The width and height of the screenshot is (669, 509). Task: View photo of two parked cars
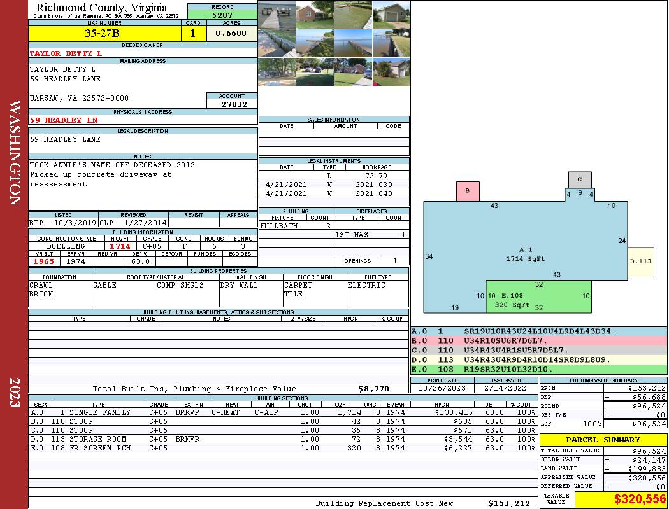point(314,71)
